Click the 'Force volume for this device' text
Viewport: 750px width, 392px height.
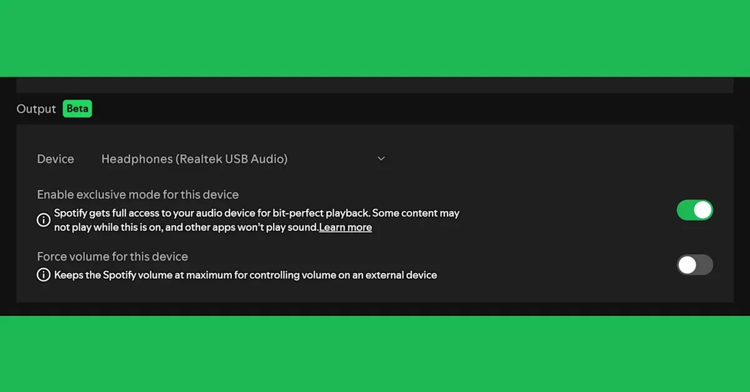pyautogui.click(x=112, y=257)
